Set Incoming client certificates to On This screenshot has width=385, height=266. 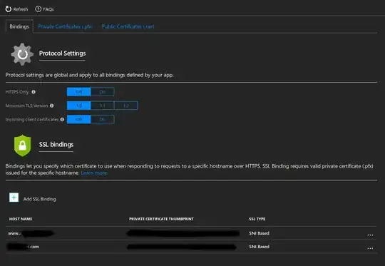tap(103, 119)
